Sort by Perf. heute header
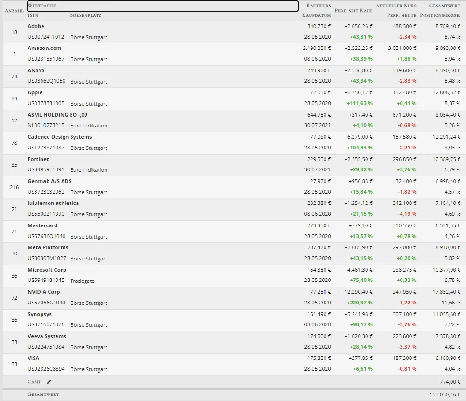The width and height of the screenshot is (466, 401). (402, 15)
